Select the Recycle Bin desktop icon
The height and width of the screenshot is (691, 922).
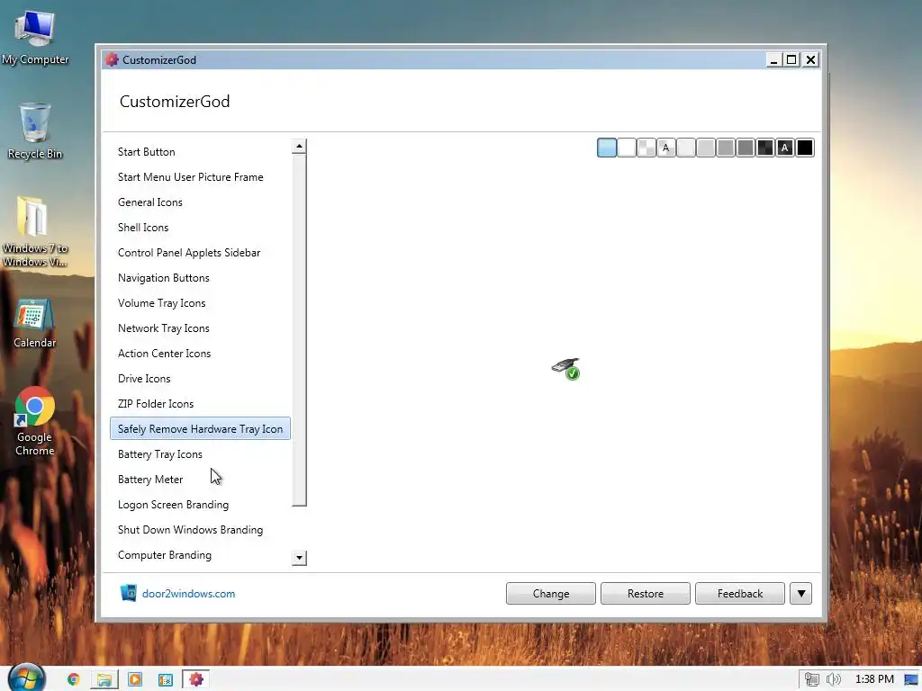[35, 131]
